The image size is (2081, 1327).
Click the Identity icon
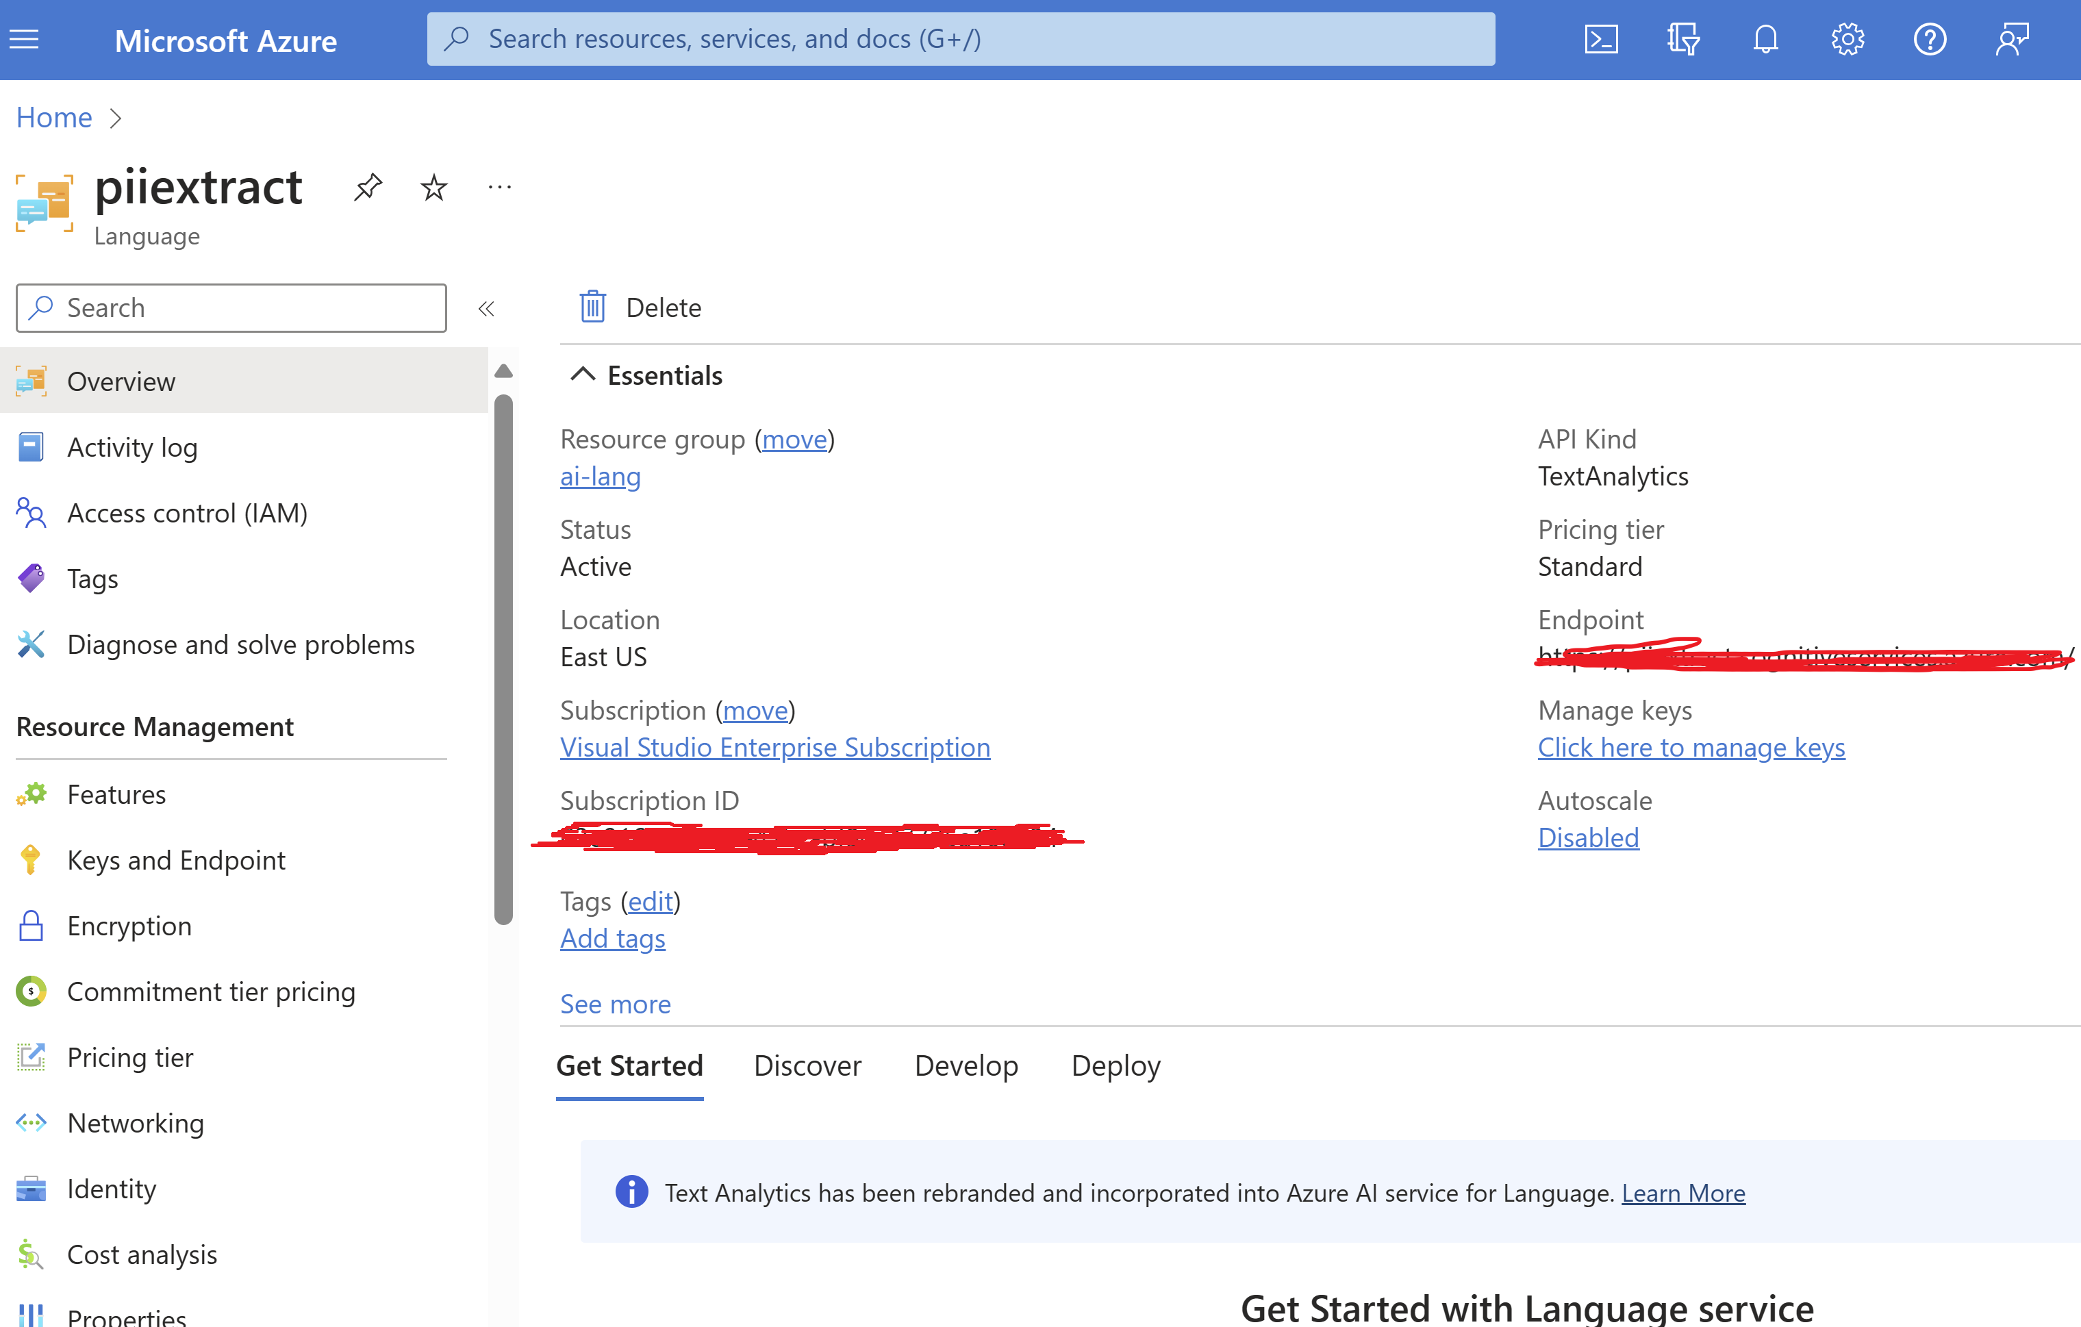pyautogui.click(x=31, y=1188)
